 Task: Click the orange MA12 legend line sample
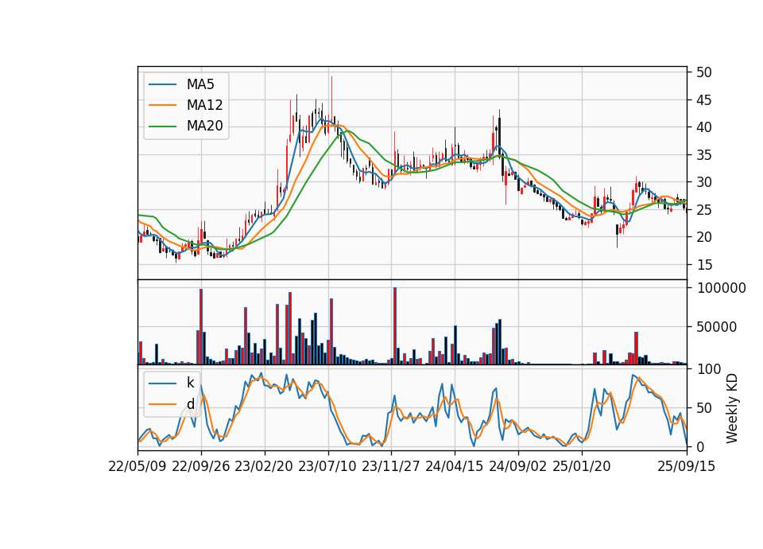[162, 105]
